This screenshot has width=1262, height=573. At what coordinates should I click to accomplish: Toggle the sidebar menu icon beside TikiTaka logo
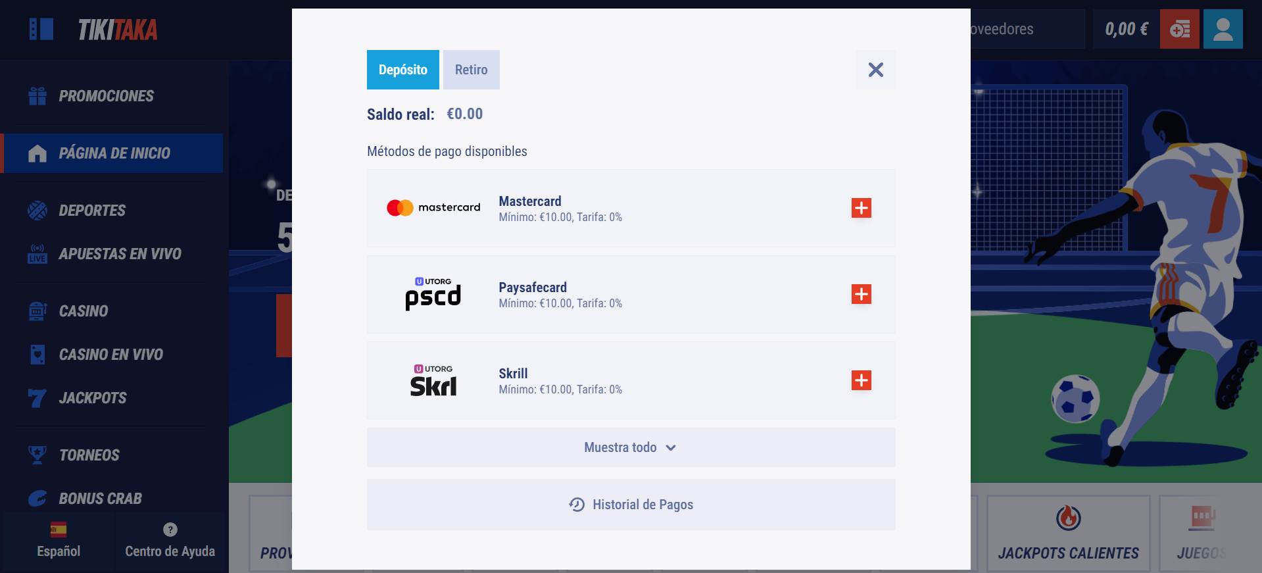point(41,29)
